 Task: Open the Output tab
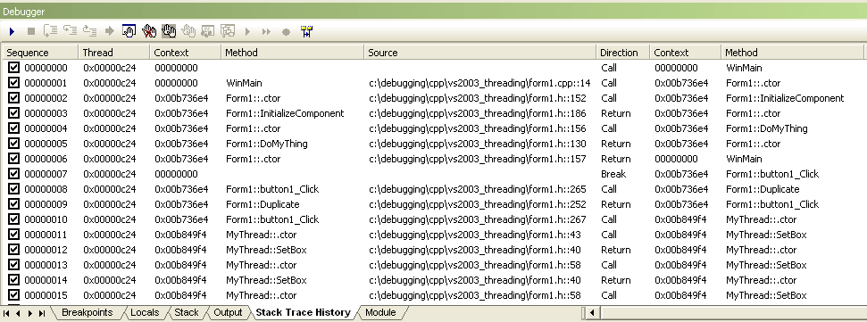[228, 312]
